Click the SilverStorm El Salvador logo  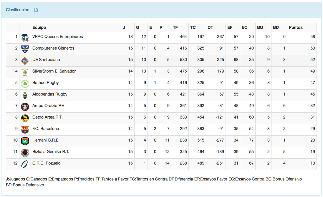click(x=25, y=72)
